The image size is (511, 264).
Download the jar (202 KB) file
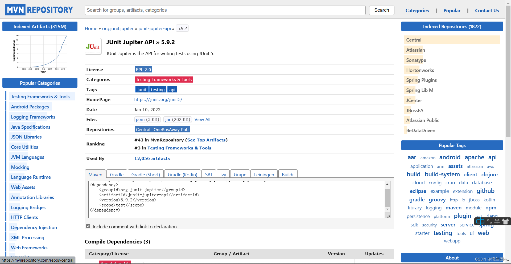pos(178,120)
